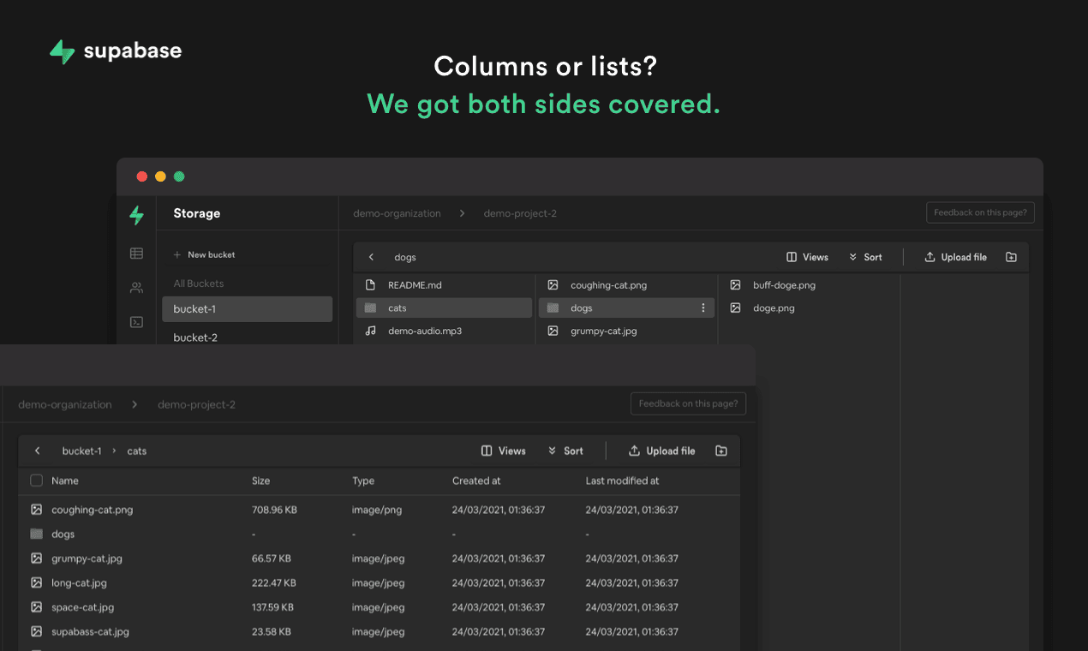Screen dimensions: 1088x651
Task: Open the Table editor sidebar icon
Action: click(136, 253)
